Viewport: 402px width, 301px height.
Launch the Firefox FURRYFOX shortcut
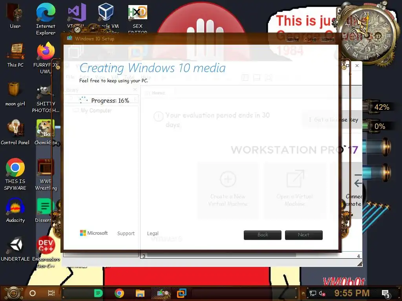[46, 58]
